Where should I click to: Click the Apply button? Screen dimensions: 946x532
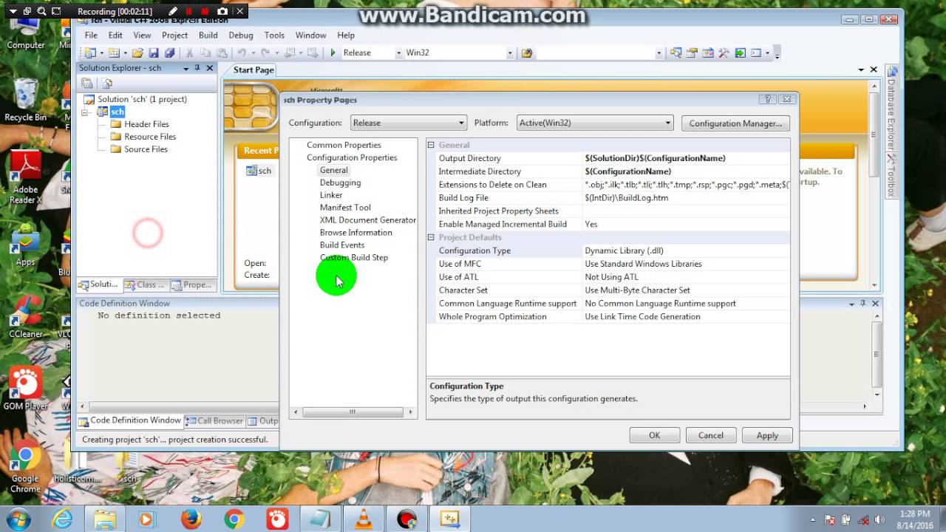[x=767, y=435]
